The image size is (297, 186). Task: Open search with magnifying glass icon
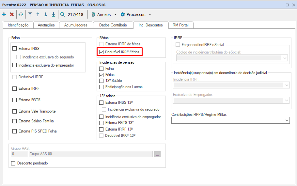click(x=63, y=14)
